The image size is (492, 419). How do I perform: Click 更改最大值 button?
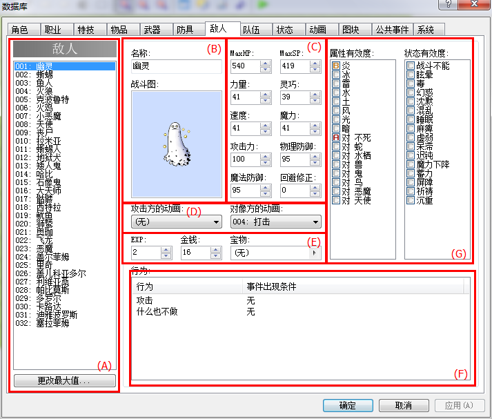[x=65, y=380]
